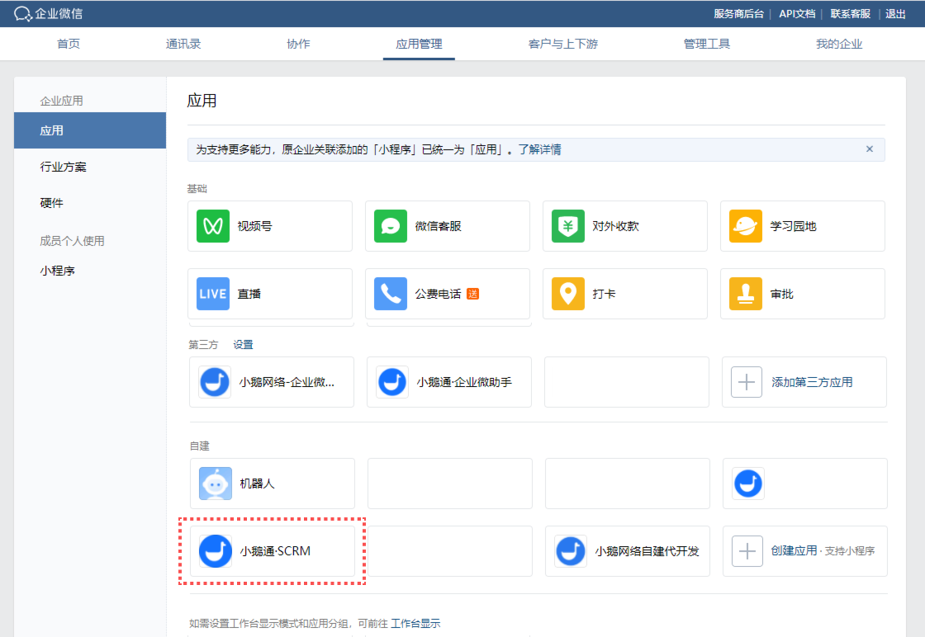
Task: Open the 对外收款 shield icon
Action: pos(568,226)
